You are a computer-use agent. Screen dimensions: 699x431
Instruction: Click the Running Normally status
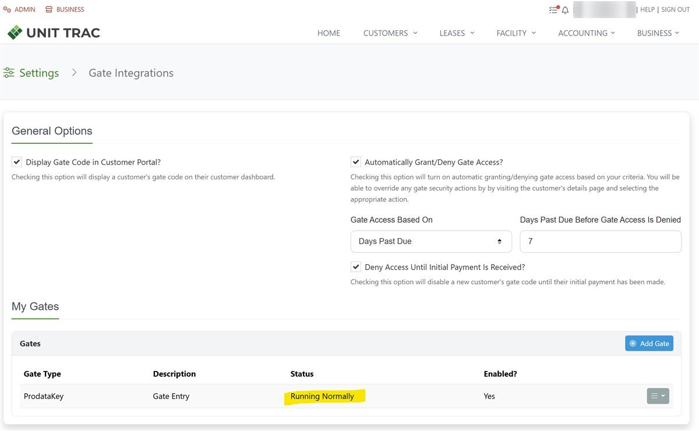tap(322, 396)
